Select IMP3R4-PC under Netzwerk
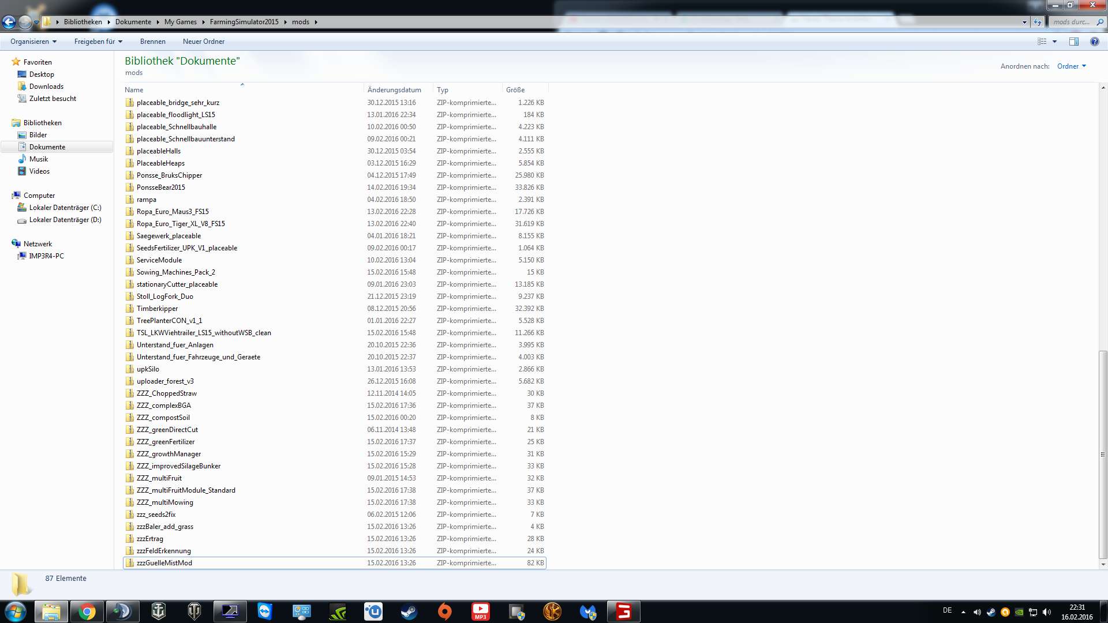This screenshot has height=623, width=1108. 46,256
